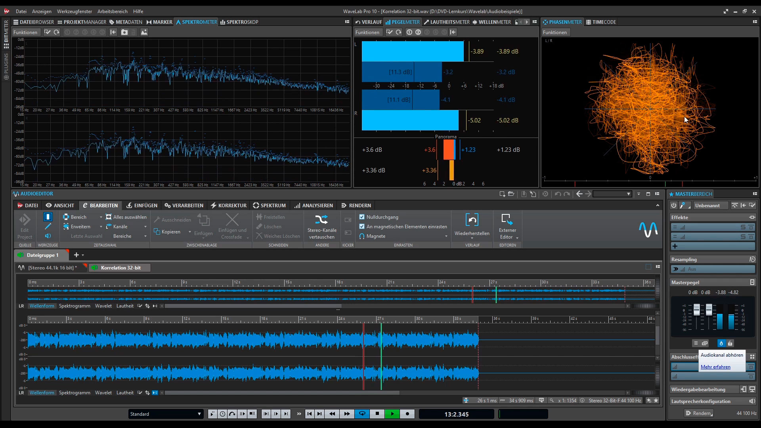Open Externer Editor

pos(507,227)
